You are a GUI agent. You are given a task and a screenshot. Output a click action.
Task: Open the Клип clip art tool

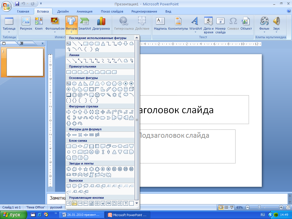(39, 23)
